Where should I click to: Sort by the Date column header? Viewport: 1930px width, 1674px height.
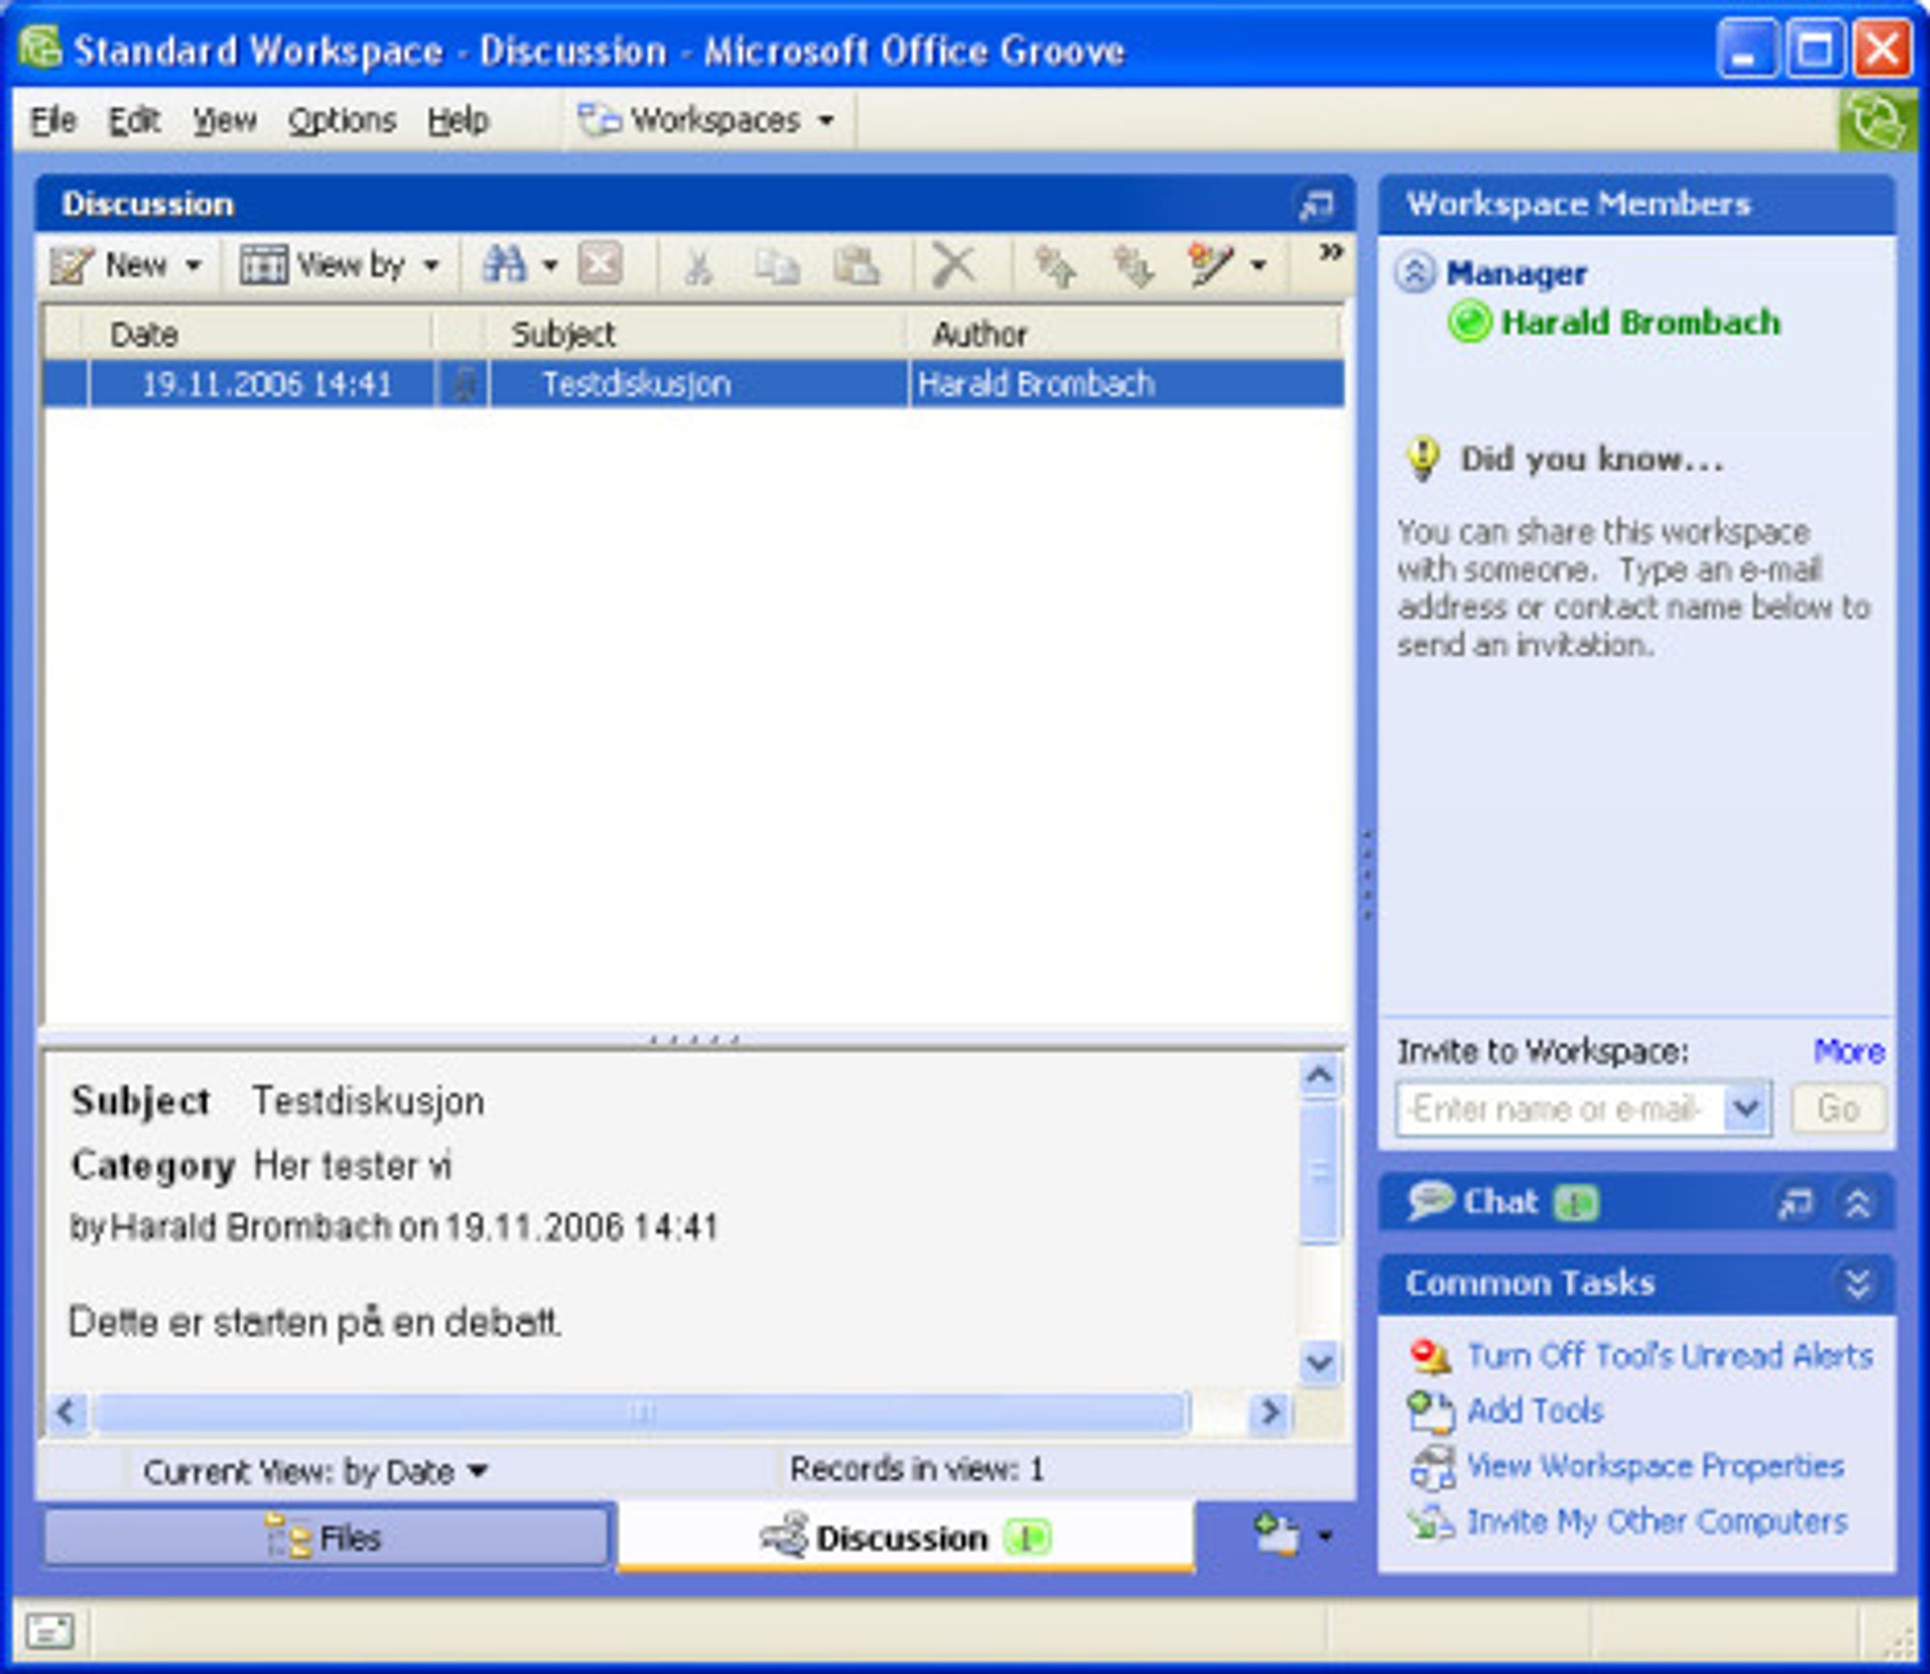coord(261,335)
